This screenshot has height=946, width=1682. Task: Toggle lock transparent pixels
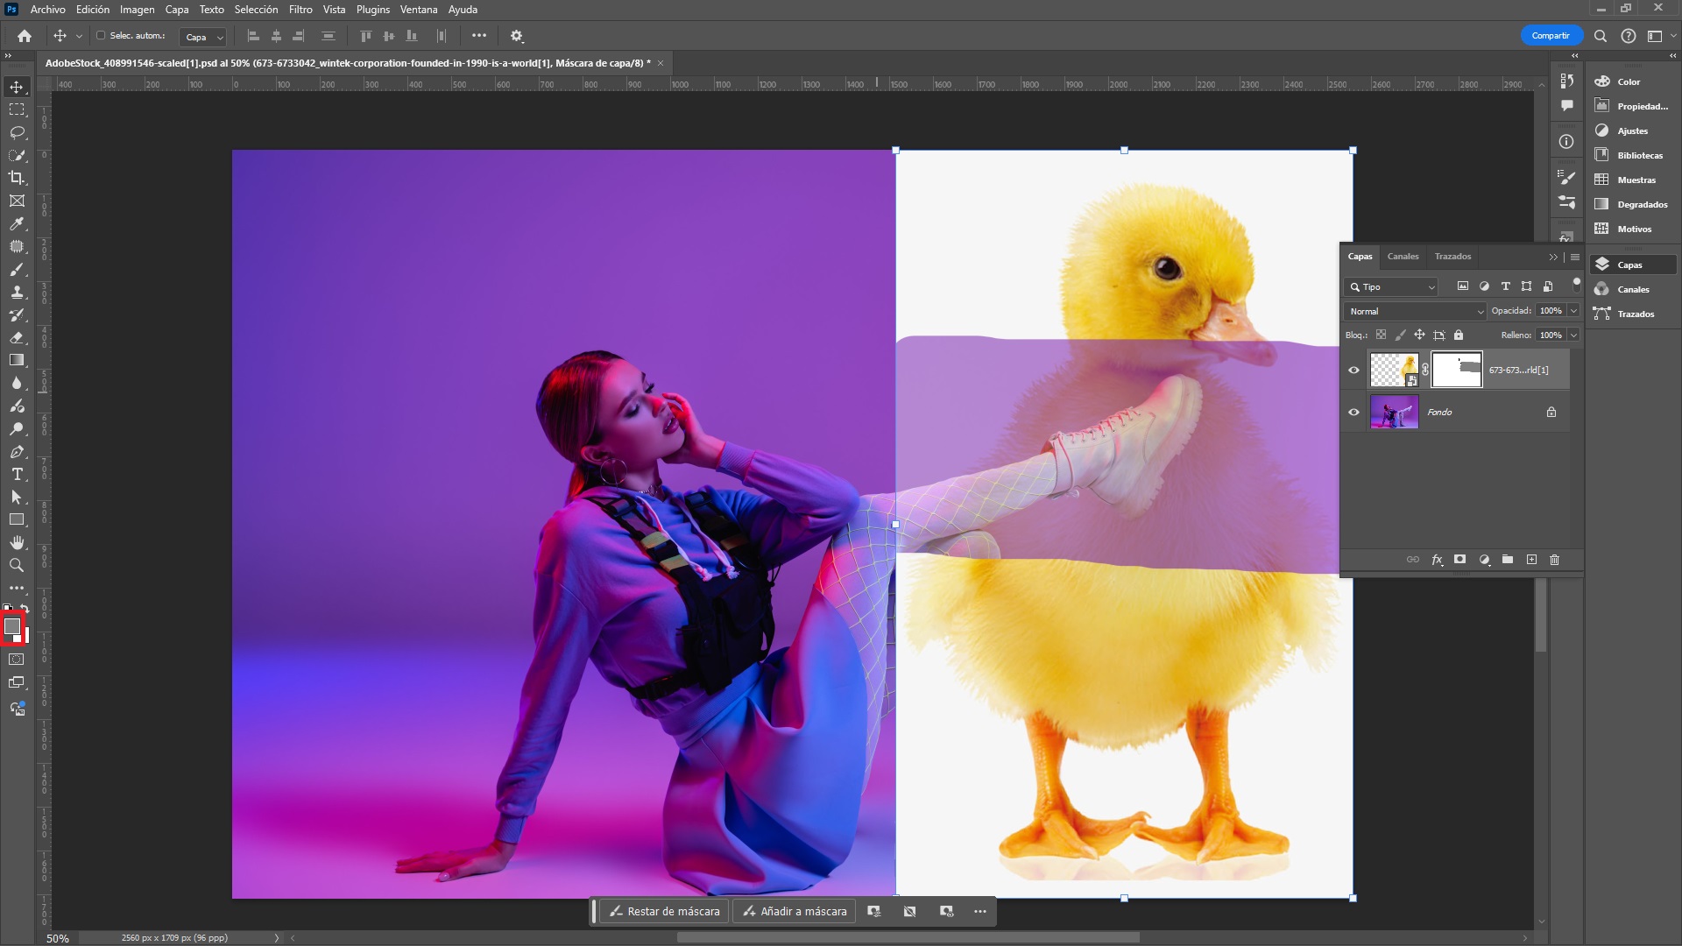1382,335
